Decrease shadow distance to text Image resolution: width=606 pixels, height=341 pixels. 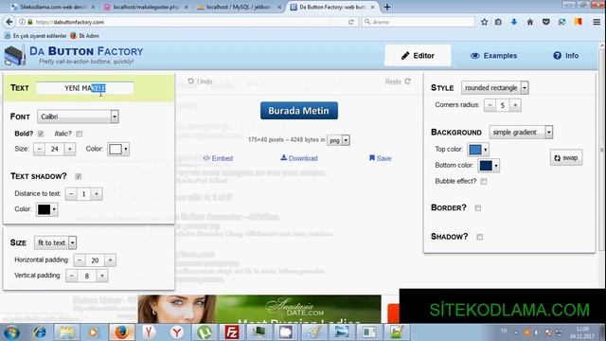coord(71,193)
